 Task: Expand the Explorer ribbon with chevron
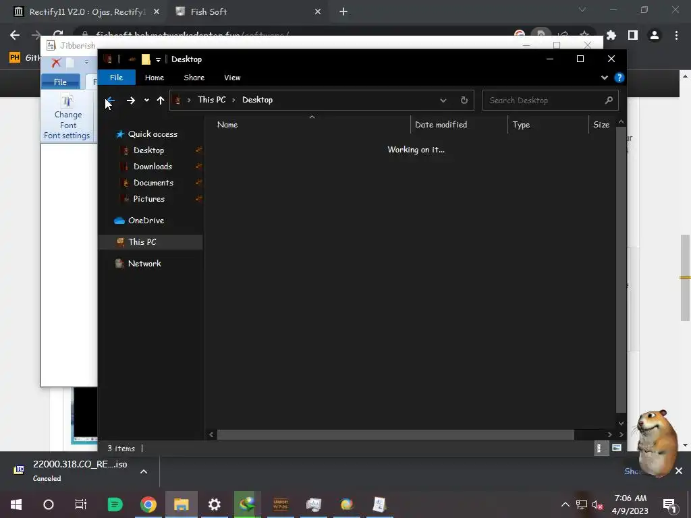click(x=604, y=78)
